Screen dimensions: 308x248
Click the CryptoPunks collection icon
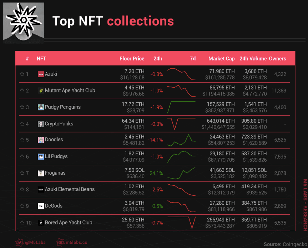click(x=41, y=124)
